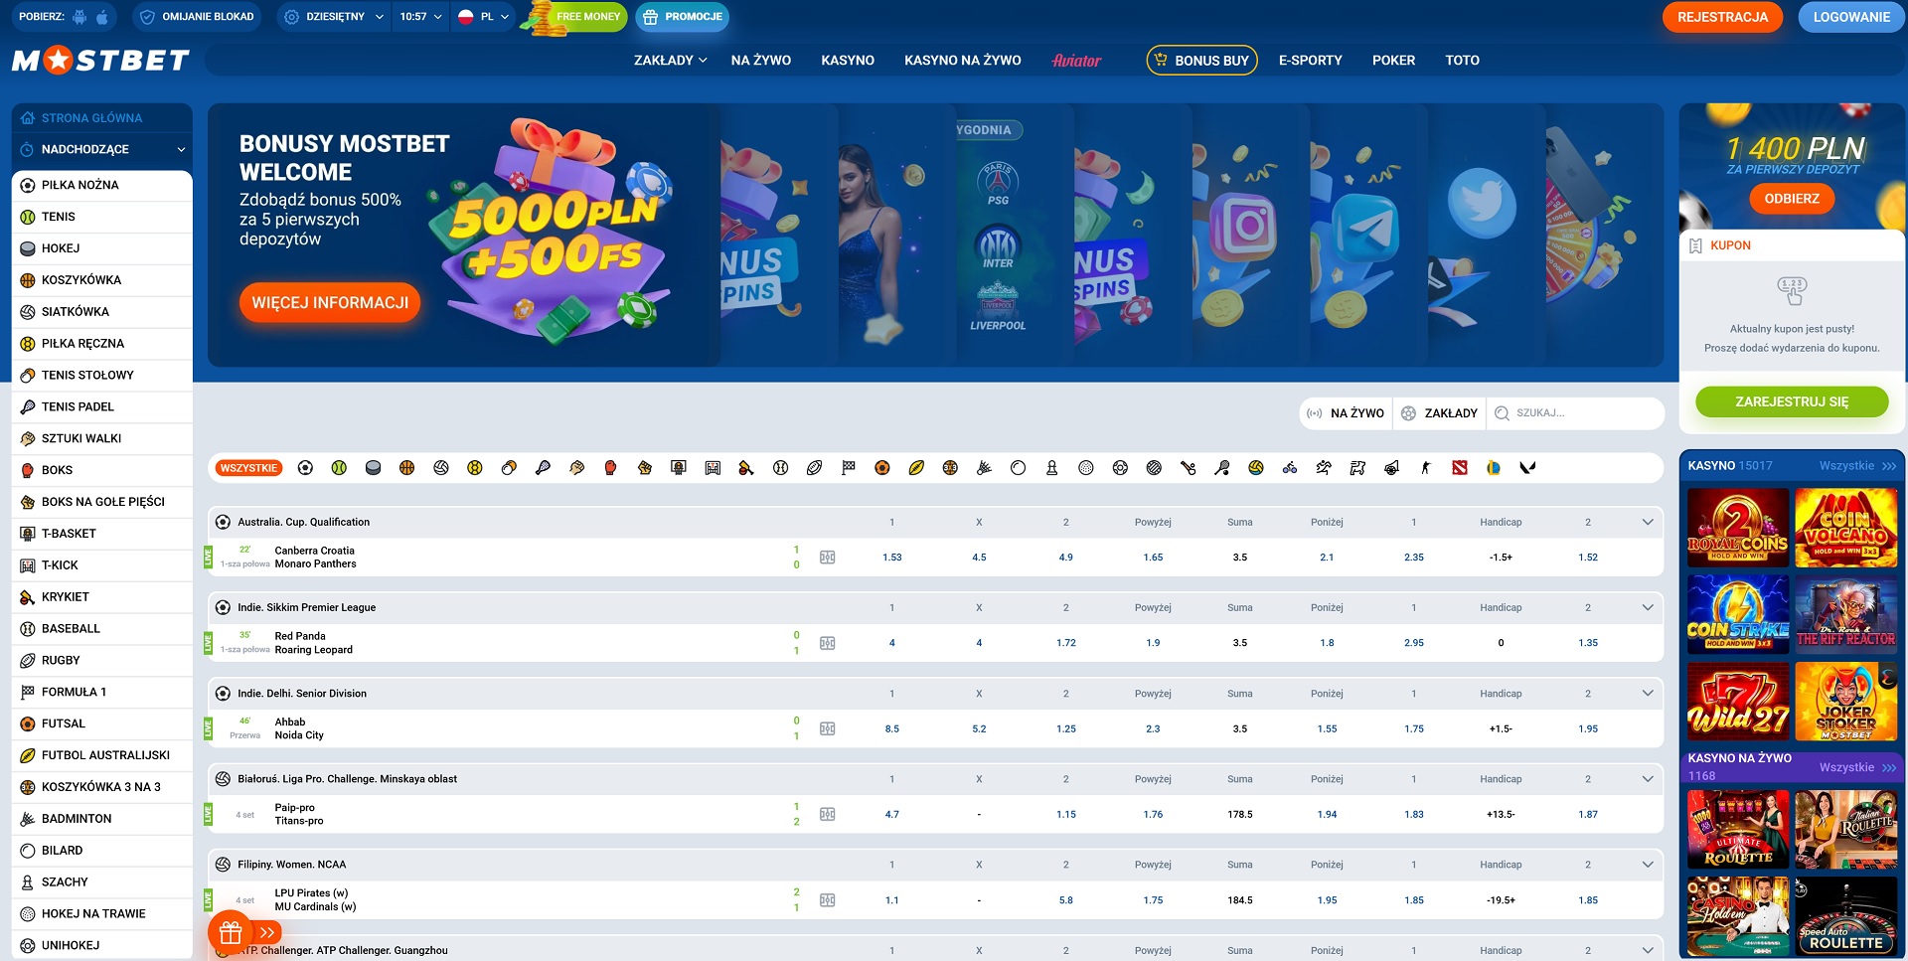Filter events by baseball icon

[780, 468]
